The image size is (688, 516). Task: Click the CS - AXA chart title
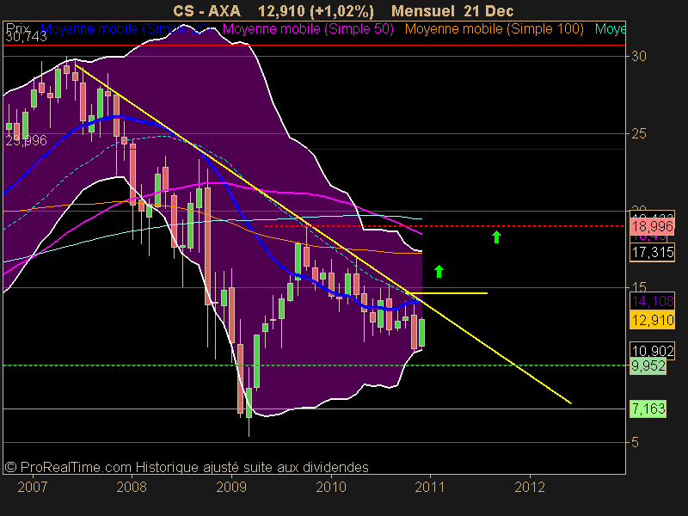tap(206, 11)
